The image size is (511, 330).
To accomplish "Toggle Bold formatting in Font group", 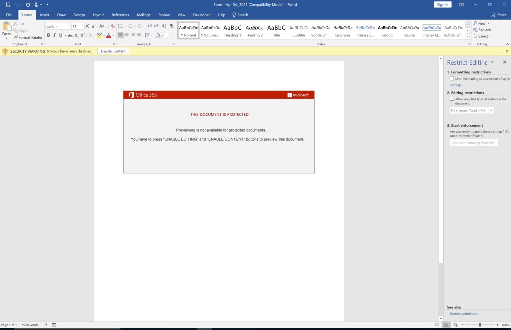I will (x=48, y=35).
